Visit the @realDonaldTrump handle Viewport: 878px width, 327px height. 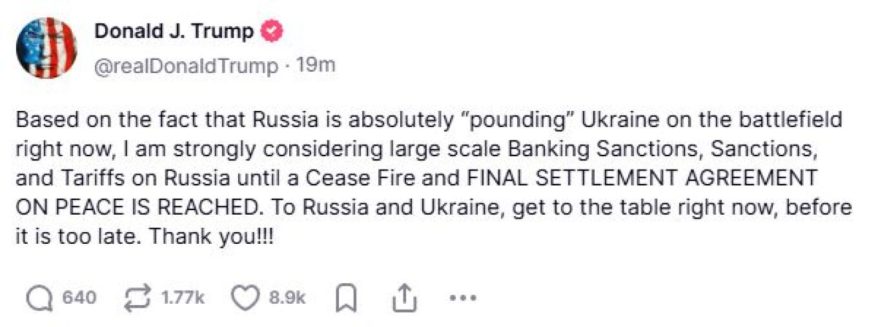coord(187,66)
